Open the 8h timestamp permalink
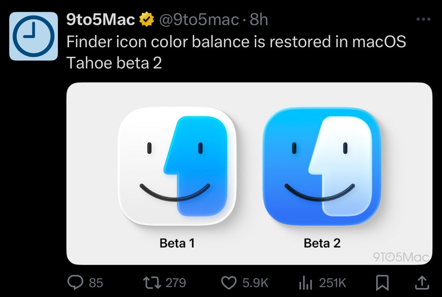The height and width of the screenshot is (297, 442). [x=259, y=19]
